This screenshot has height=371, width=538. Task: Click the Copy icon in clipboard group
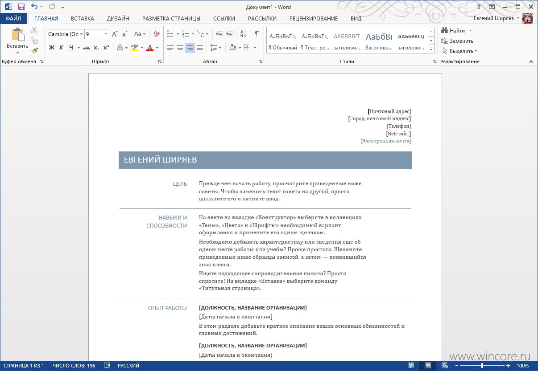tap(34, 41)
